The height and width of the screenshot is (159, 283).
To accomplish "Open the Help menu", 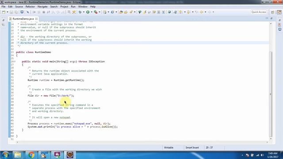I will click(93, 7).
